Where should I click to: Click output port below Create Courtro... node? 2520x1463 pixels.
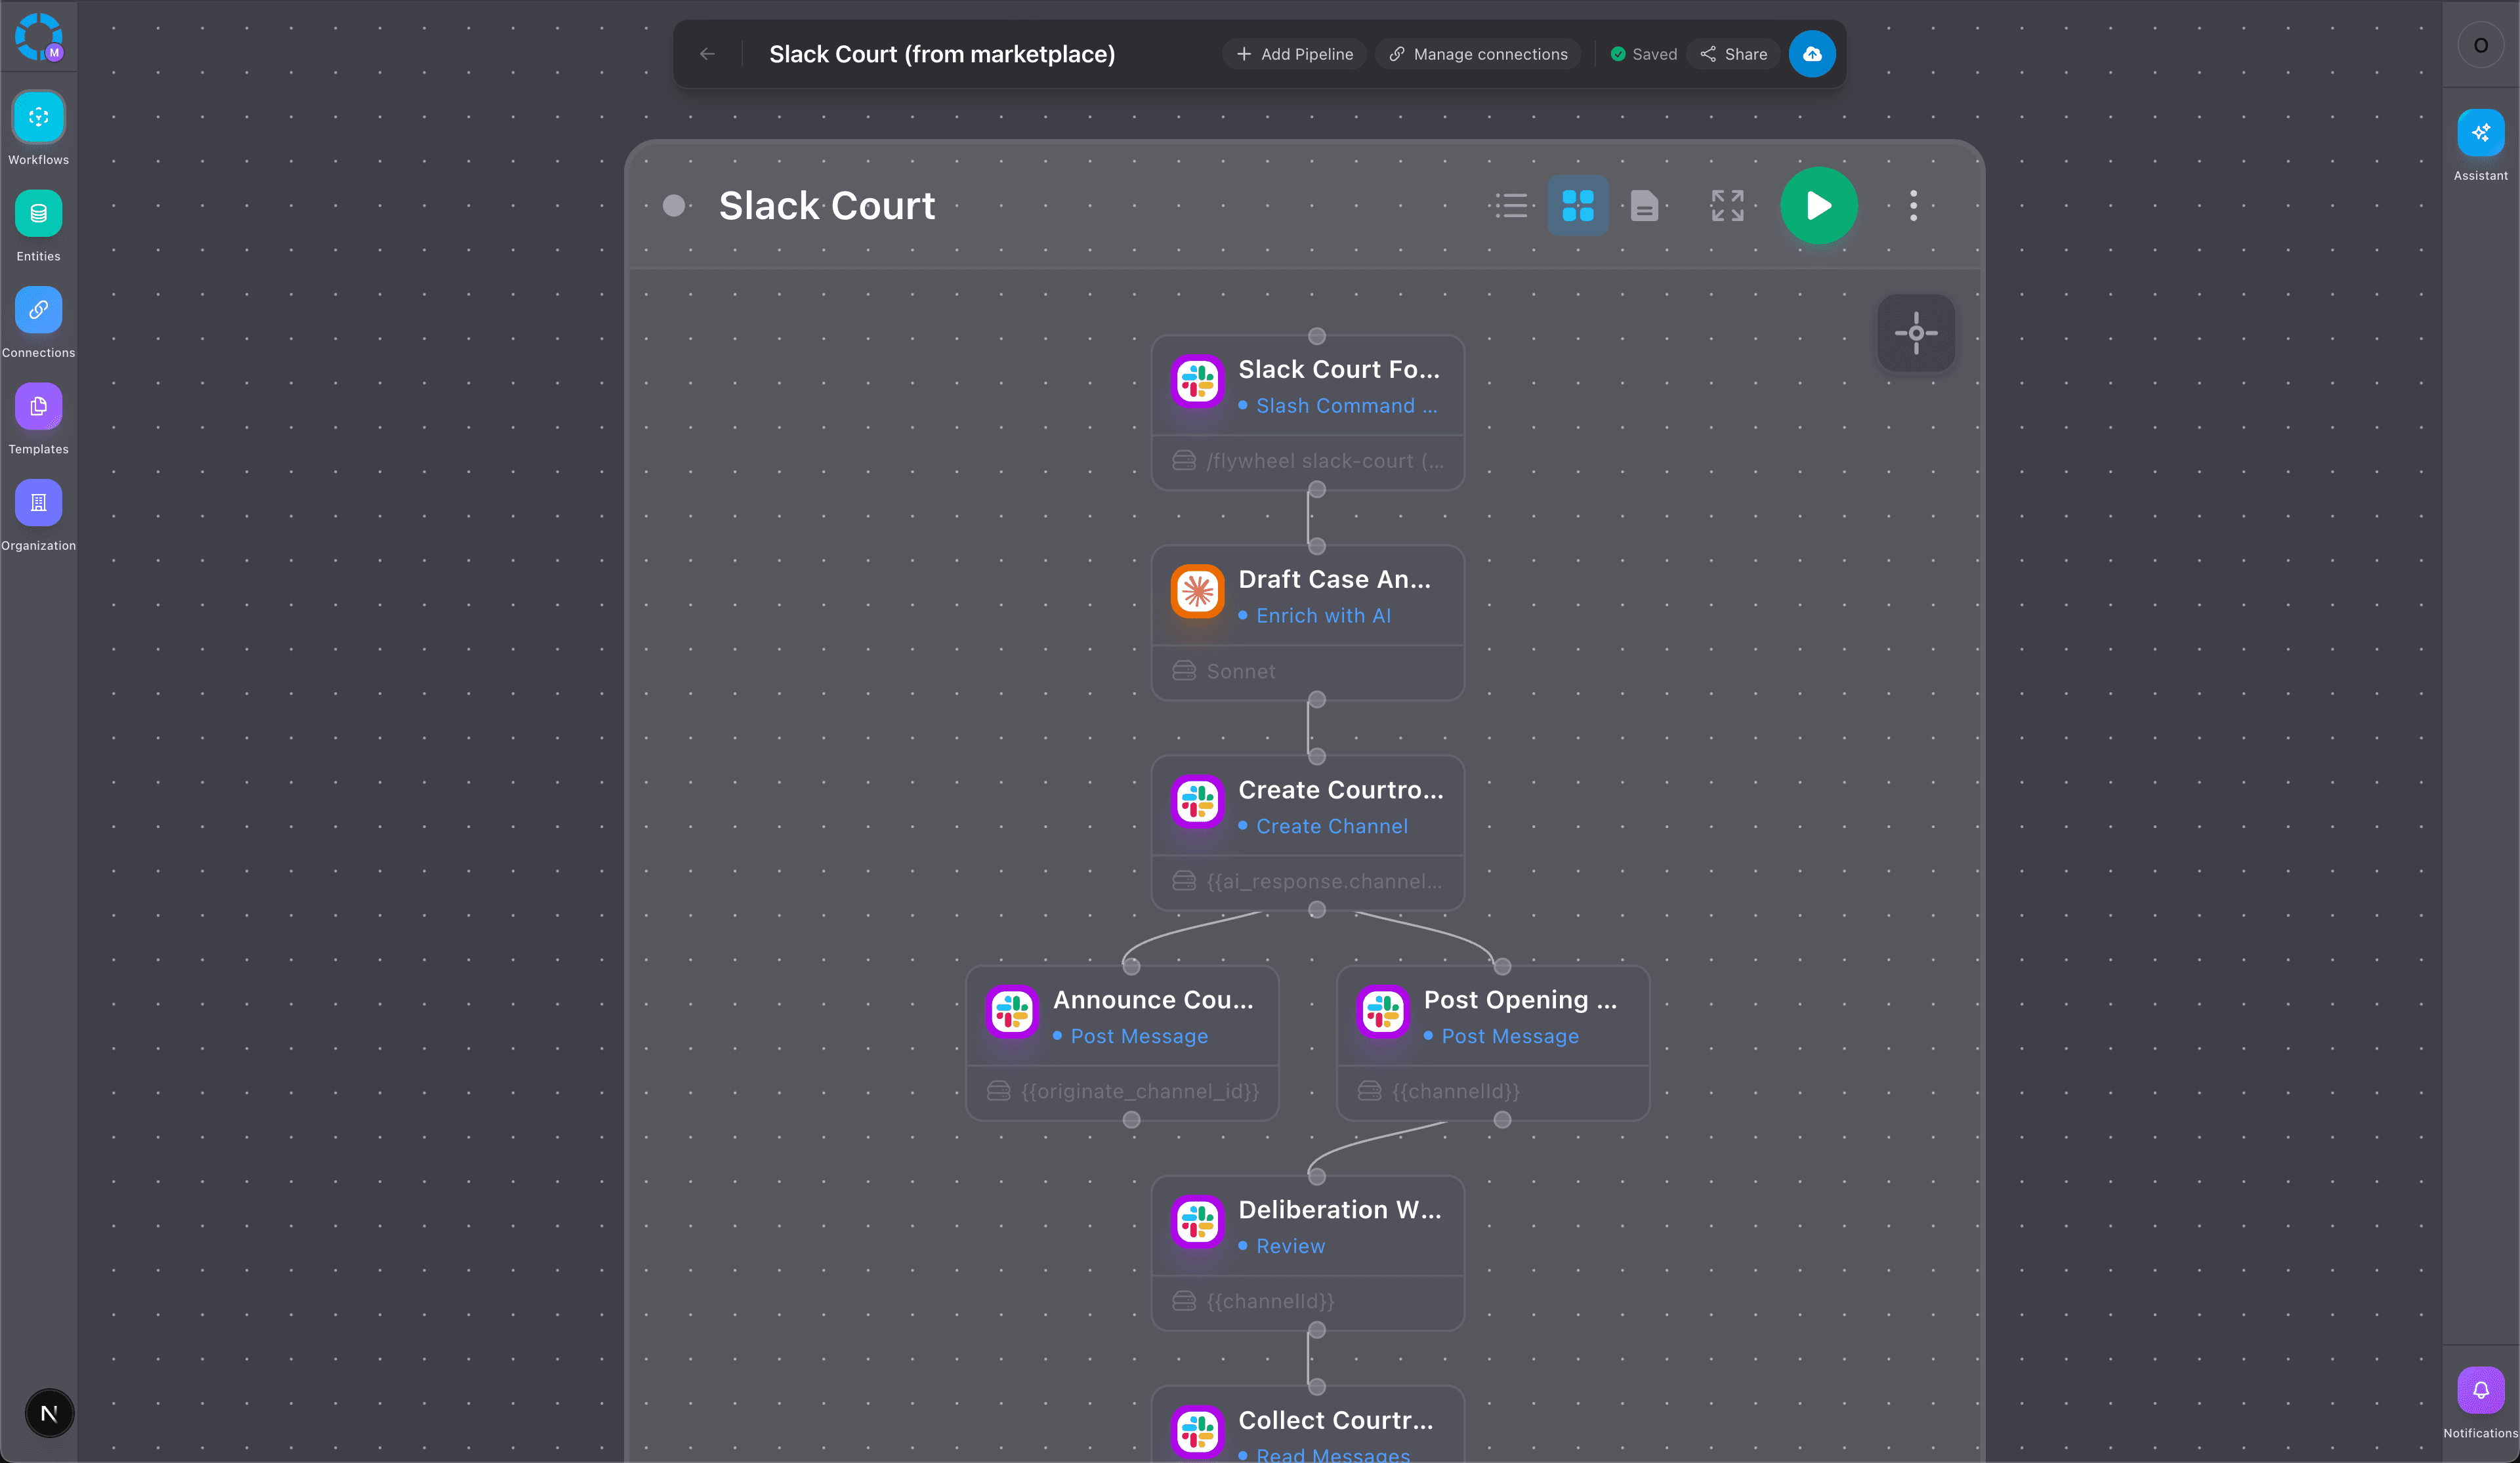tap(1317, 909)
